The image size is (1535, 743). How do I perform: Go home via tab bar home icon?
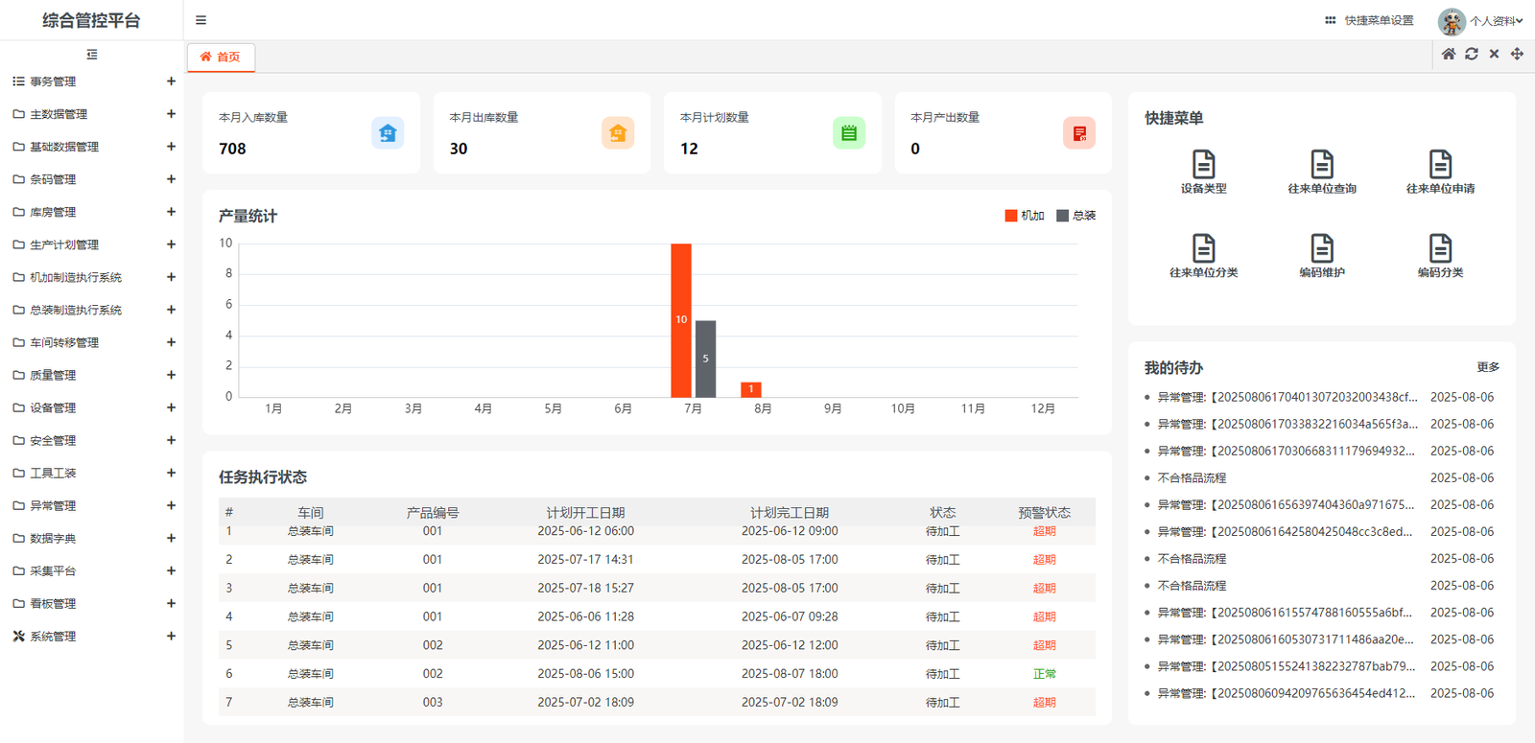point(1449,55)
